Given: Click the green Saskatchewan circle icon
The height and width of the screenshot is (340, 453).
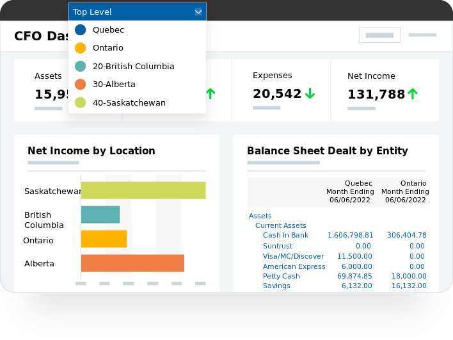Looking at the screenshot, I should click(80, 102).
